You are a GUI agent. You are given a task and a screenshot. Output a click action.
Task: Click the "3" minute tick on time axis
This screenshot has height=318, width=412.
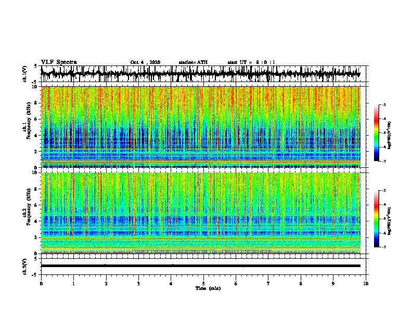click(x=138, y=284)
